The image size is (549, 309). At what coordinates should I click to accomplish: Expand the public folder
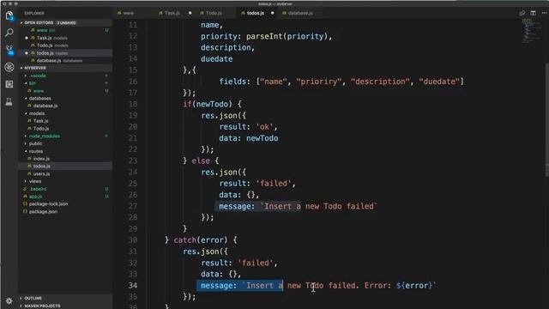point(35,143)
